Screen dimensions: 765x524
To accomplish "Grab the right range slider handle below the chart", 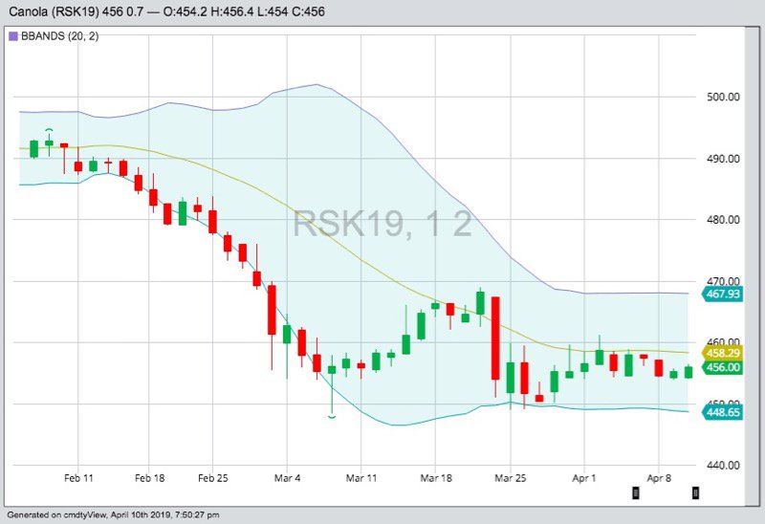I will (x=695, y=492).
